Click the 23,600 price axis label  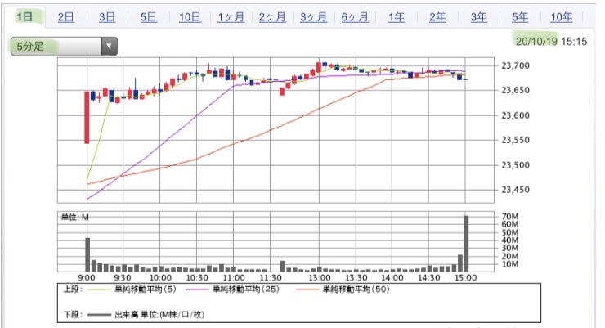click(516, 115)
